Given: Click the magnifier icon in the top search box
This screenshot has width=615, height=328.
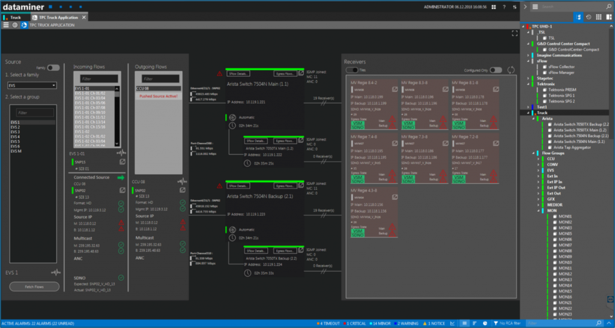Looking at the screenshot, I should (608, 7).
